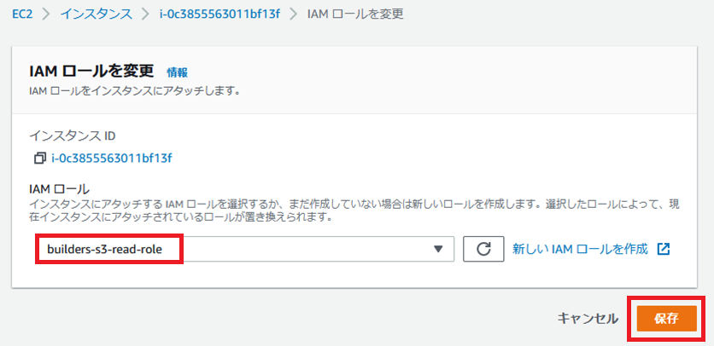Click the IAM ロールを変更 panel heading
Screen dimensions: 714x346
(91, 71)
